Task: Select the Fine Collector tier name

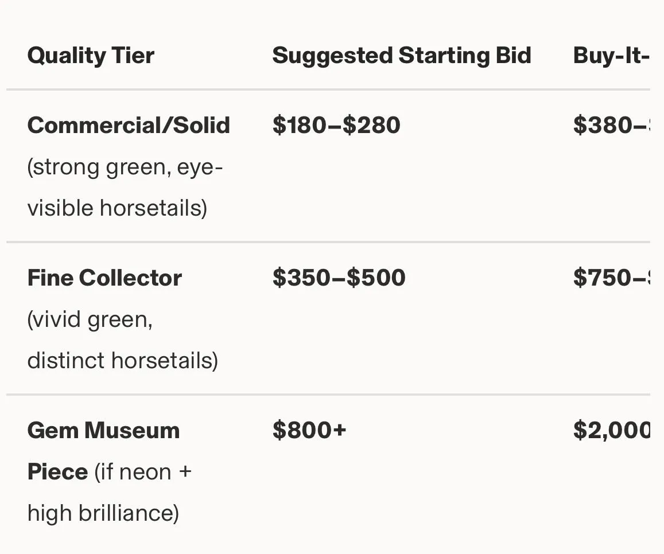Action: tap(104, 278)
